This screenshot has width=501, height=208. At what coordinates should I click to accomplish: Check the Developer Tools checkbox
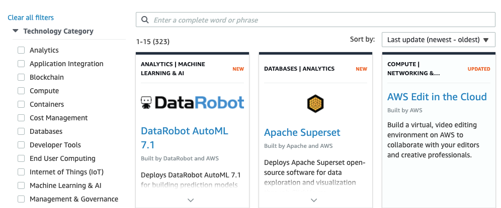[21, 145]
